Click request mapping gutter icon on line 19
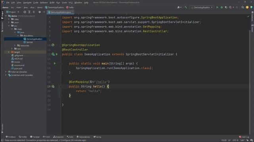This screenshot has height=142, width=254. coord(53,87)
